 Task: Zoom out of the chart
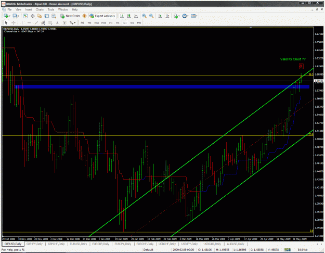151,16
